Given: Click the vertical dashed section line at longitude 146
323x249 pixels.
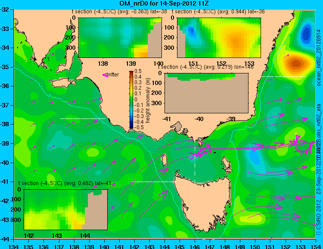Looking at the screenshot, I should (195, 158).
